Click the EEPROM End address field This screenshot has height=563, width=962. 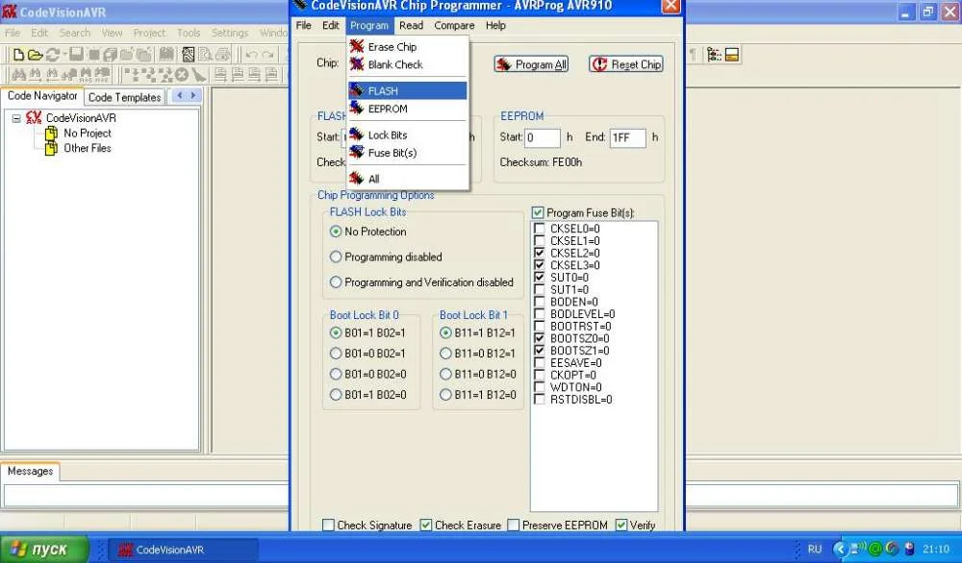pos(627,137)
